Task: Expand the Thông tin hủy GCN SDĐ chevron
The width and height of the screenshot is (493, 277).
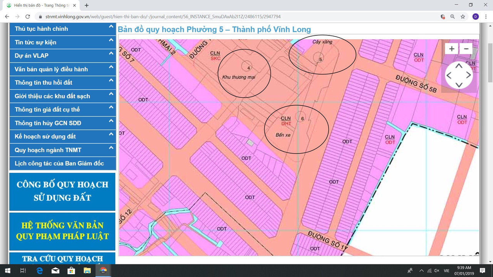Action: click(x=111, y=121)
